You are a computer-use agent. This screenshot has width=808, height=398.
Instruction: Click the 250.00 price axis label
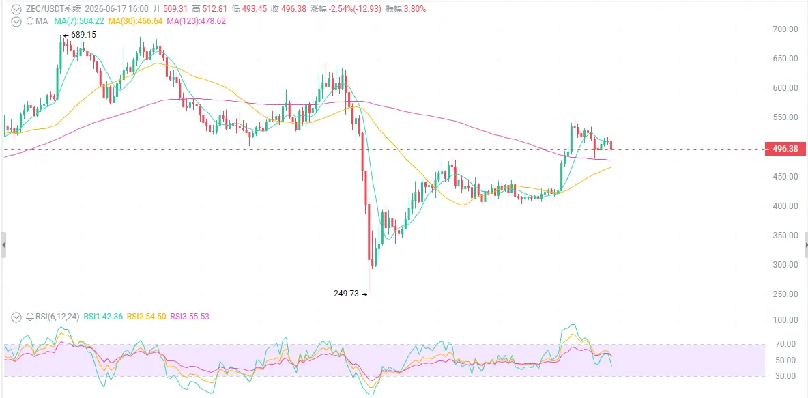[786, 294]
